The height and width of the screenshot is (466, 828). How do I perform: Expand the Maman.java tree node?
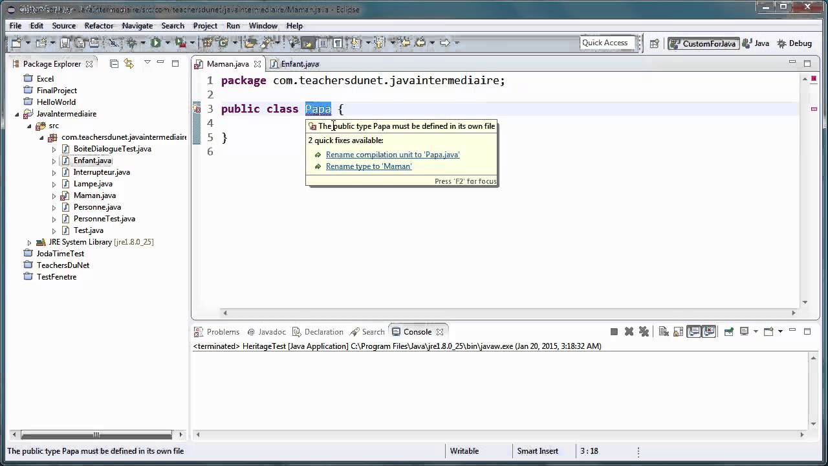point(54,195)
